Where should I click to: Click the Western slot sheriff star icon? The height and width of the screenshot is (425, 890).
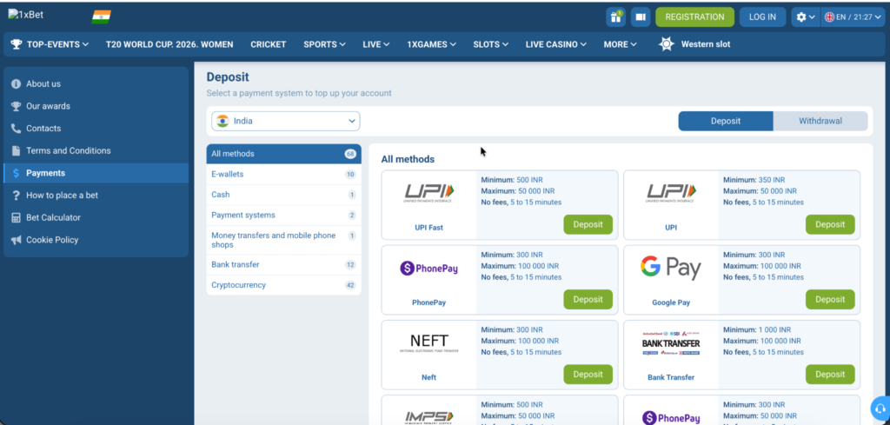click(x=667, y=44)
